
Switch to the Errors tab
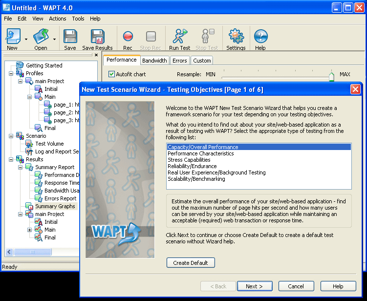179,61
